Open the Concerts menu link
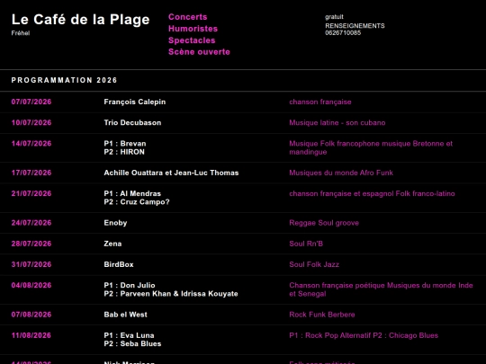Screen dimensions: 486x364 tap(187, 17)
